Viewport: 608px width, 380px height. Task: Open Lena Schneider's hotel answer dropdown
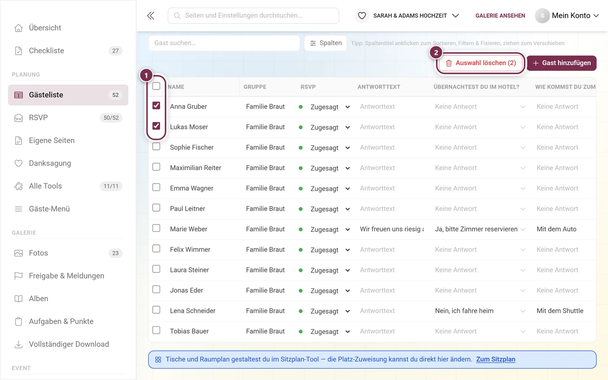pos(480,311)
